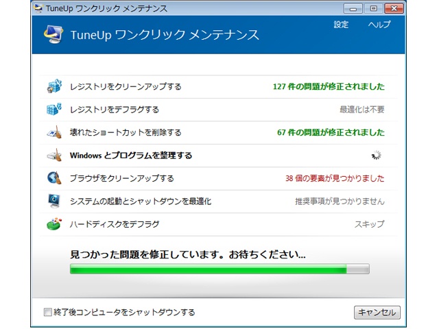Click the 67件の問題が修正されました result
Viewport: 439px width, 329px height.
click(x=331, y=132)
